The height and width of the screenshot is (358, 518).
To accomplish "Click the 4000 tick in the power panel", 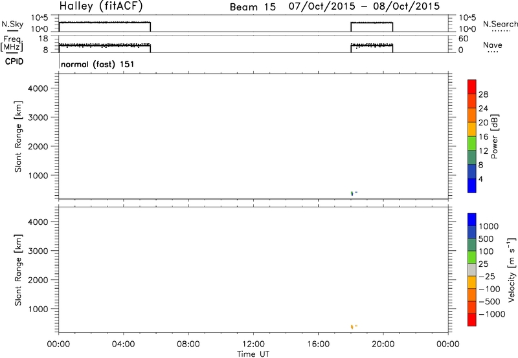I will point(38,89).
